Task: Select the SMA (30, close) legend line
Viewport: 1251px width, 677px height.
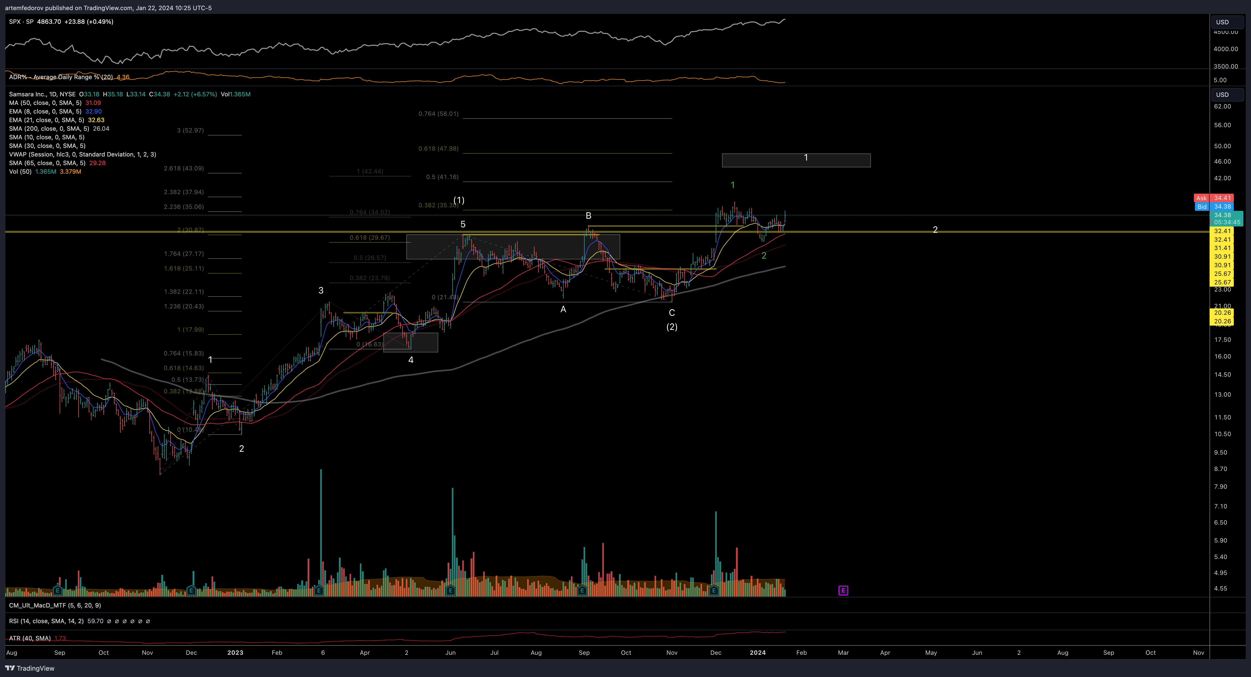Action: tap(47, 146)
